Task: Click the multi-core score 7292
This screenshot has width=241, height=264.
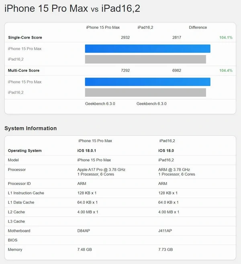Action: pos(125,71)
